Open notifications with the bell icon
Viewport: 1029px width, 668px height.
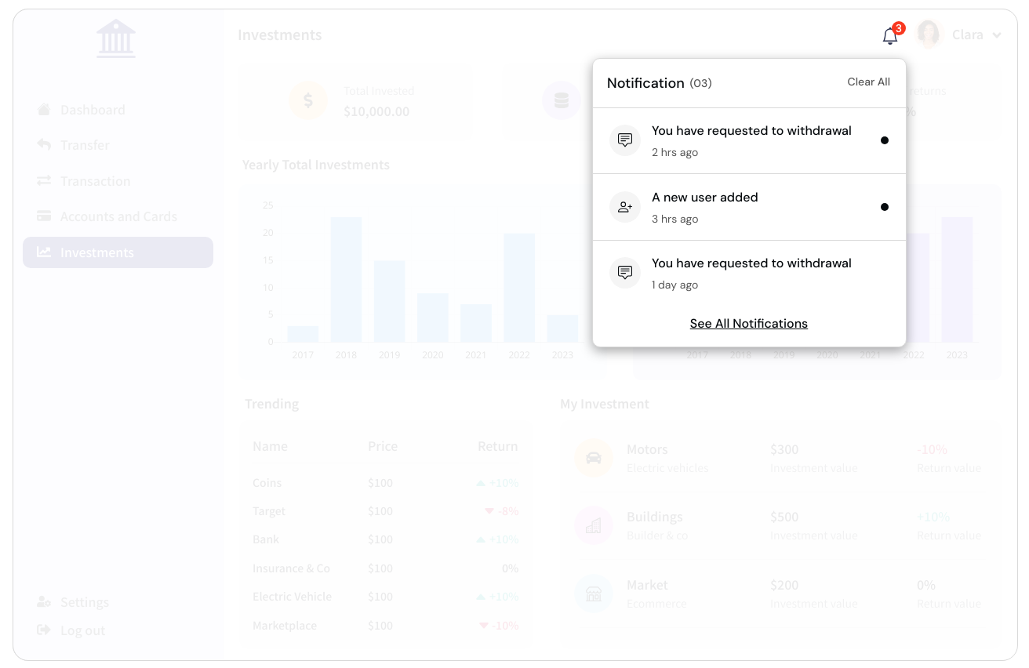pyautogui.click(x=889, y=34)
